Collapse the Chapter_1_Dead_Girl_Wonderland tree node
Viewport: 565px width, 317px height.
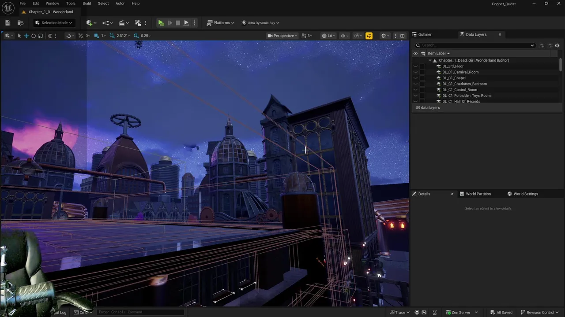coord(430,60)
